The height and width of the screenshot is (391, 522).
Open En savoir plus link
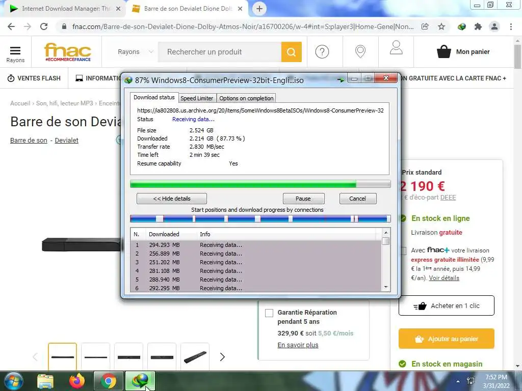298,345
